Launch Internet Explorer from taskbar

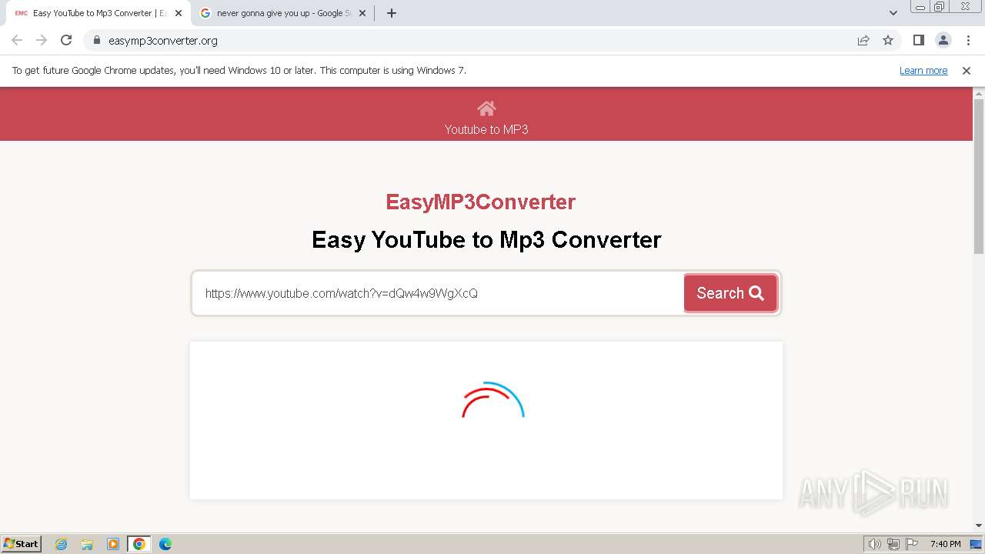[61, 544]
